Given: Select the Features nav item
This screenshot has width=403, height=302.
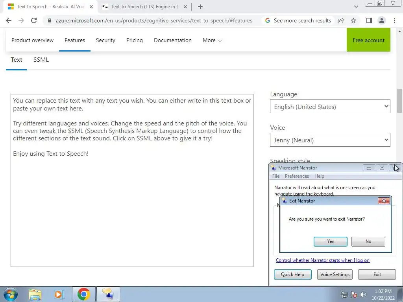Looking at the screenshot, I should pyautogui.click(x=74, y=40).
